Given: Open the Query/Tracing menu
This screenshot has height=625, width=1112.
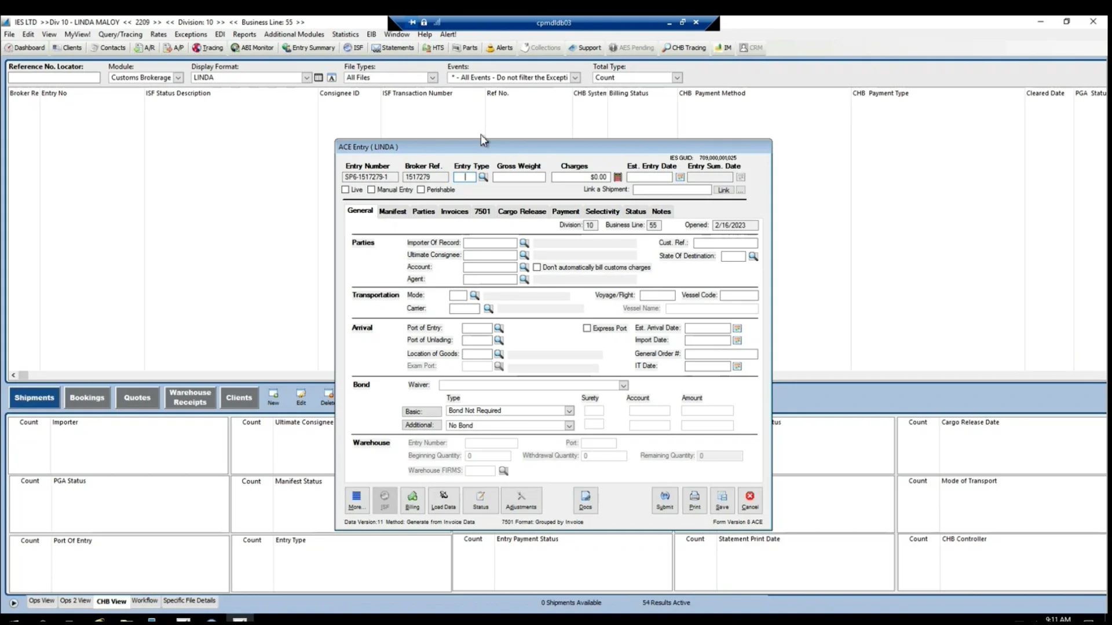Looking at the screenshot, I should 120,34.
